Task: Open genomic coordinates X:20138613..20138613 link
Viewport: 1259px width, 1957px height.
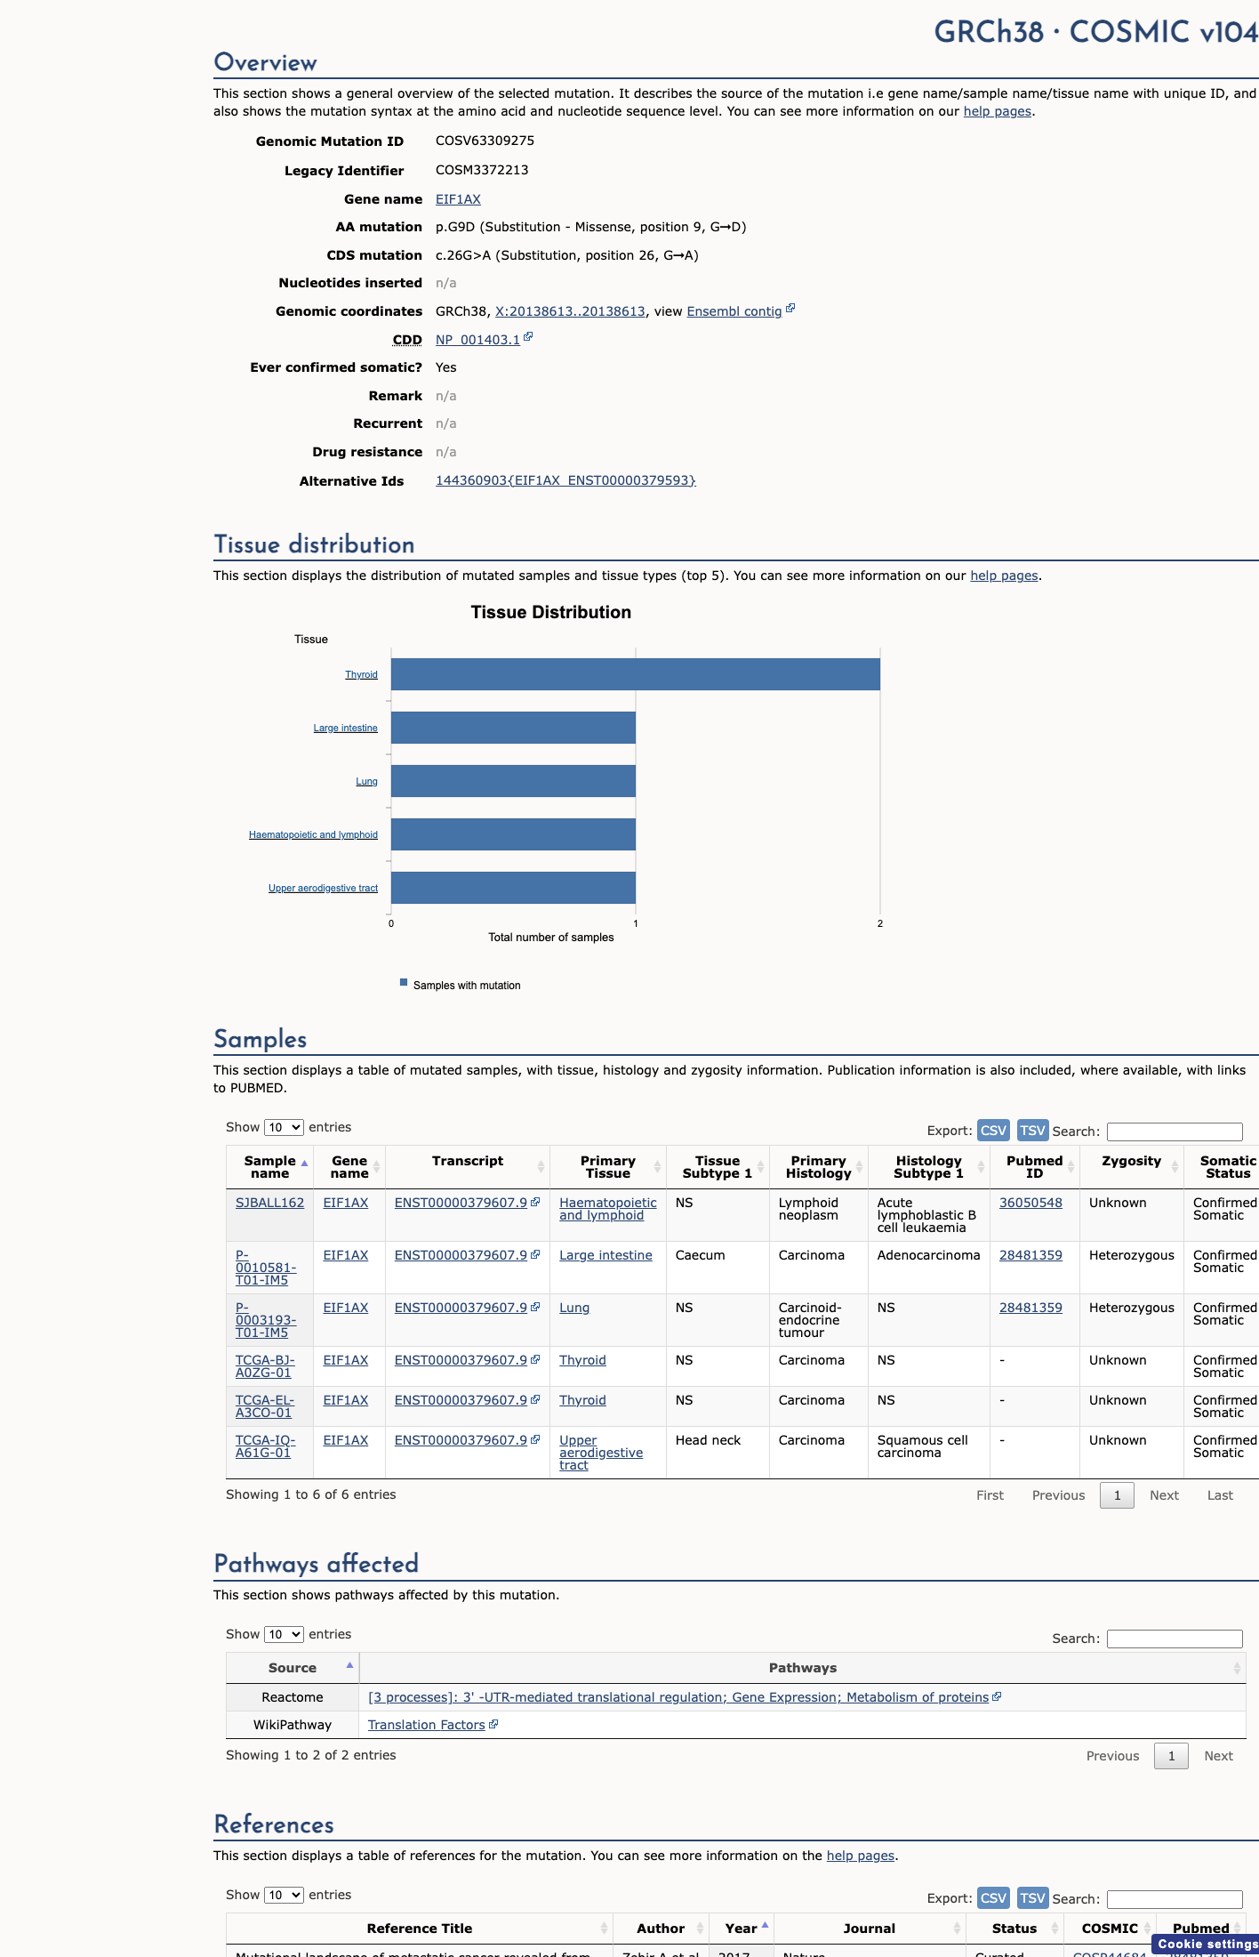Action: 570,311
